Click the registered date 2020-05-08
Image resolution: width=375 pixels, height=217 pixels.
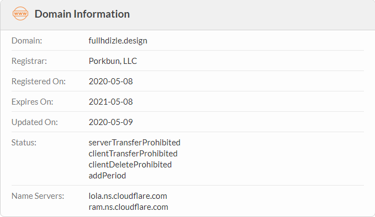[110, 82]
